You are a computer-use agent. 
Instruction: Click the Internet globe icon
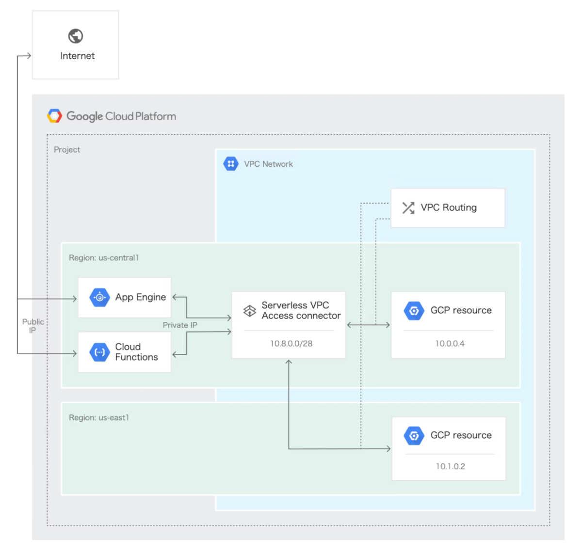76,36
